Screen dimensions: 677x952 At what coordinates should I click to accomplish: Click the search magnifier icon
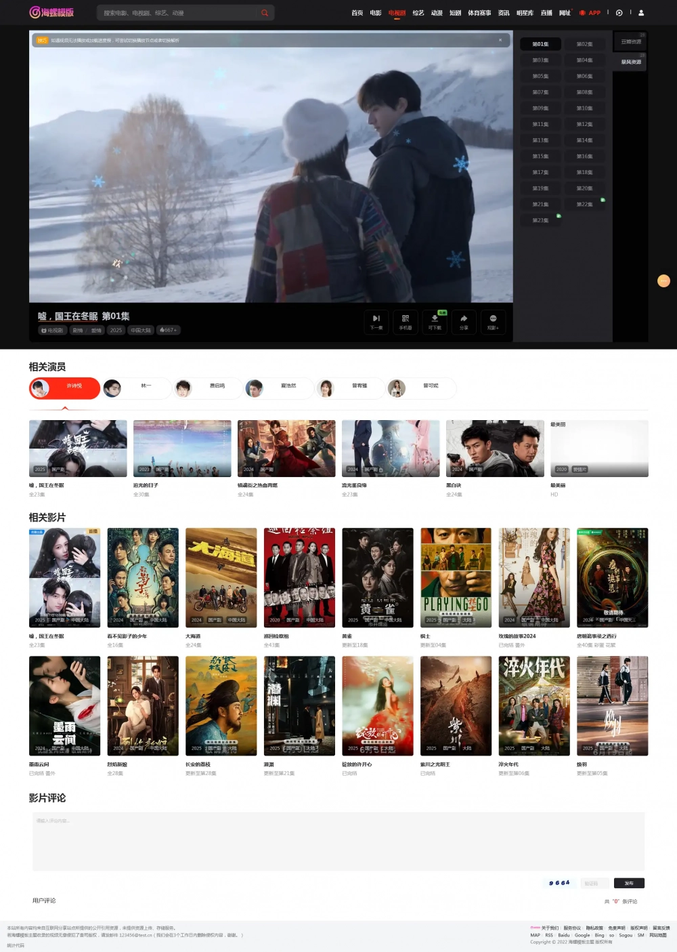pyautogui.click(x=264, y=13)
